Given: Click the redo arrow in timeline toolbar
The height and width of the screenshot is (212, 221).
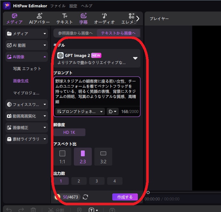Looking at the screenshot, I should 21,210.
